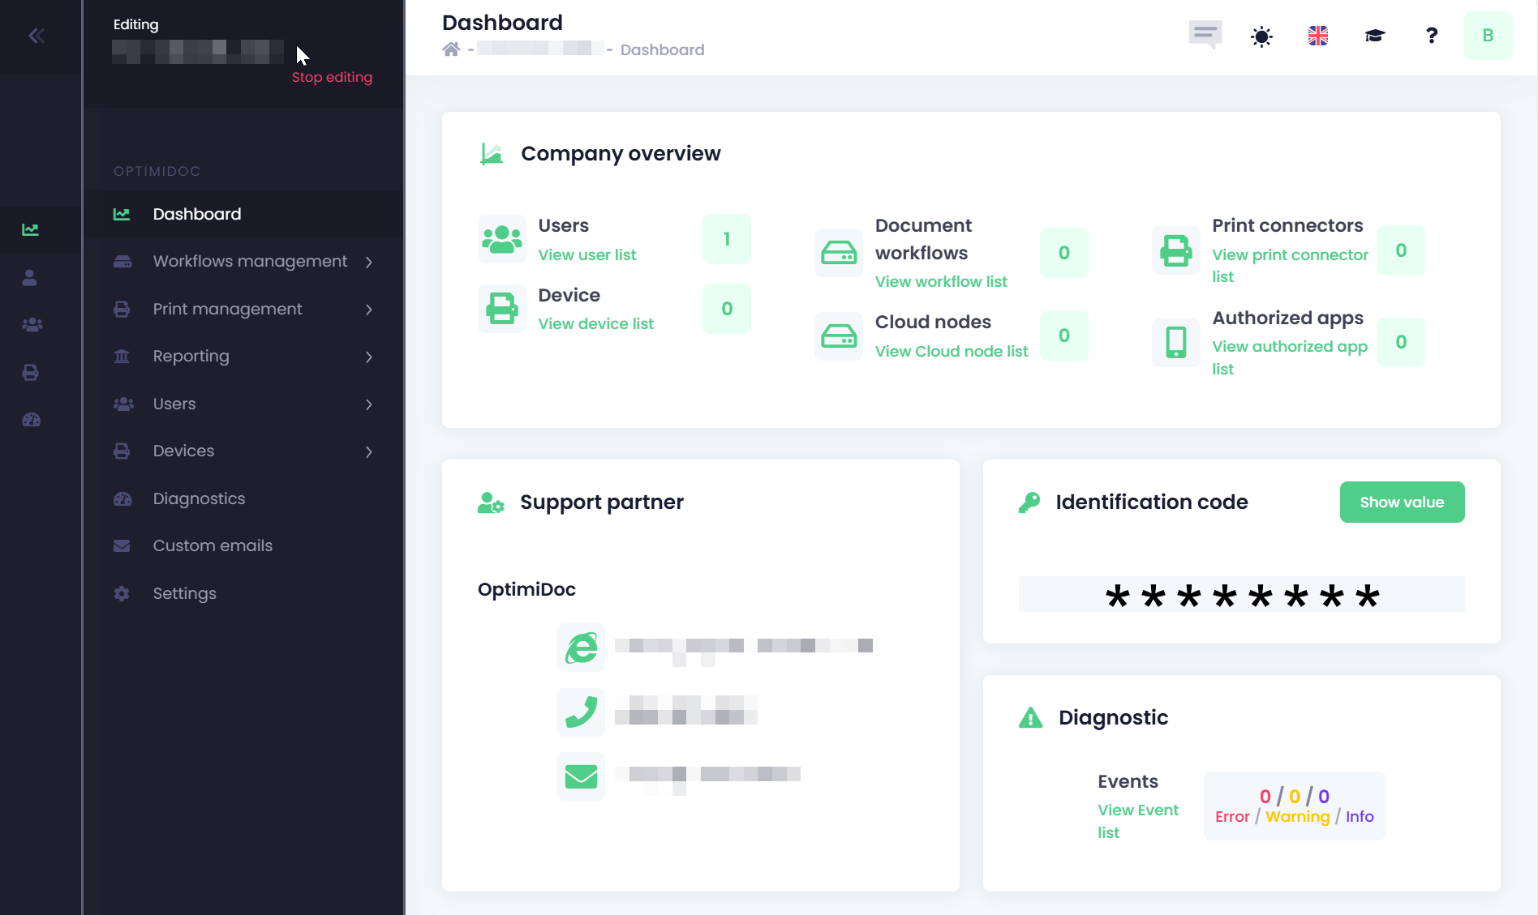This screenshot has height=915, width=1538.
Task: Expand the Devices submenu chevron
Action: coord(369,451)
